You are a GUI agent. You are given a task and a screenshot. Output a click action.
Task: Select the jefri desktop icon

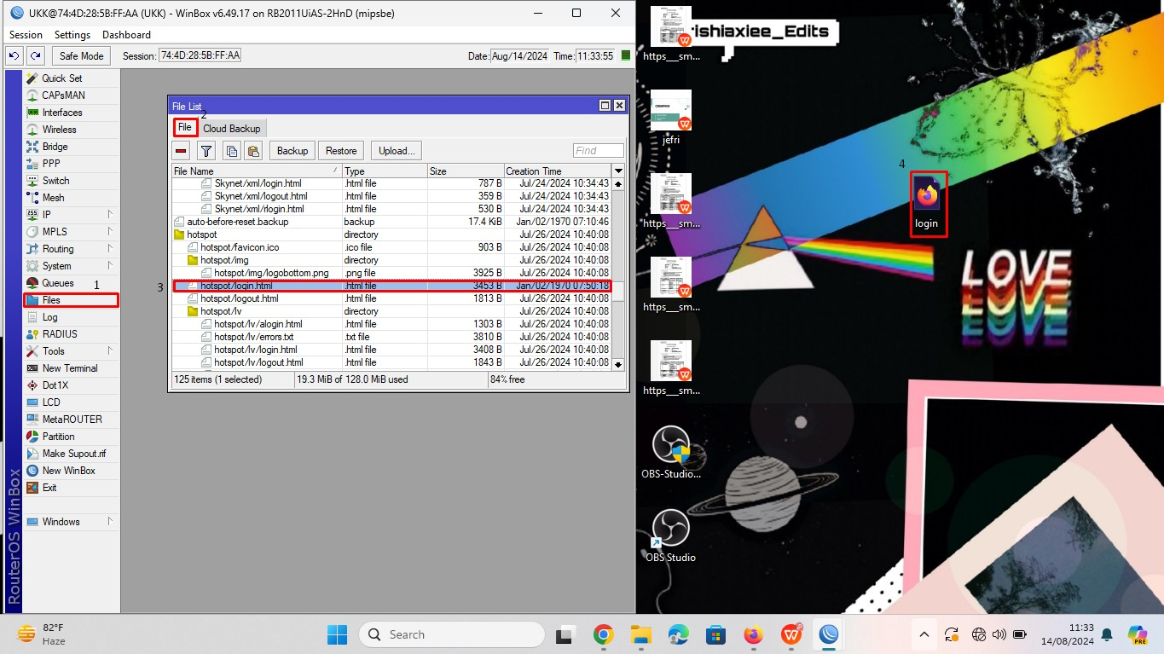pos(671,119)
